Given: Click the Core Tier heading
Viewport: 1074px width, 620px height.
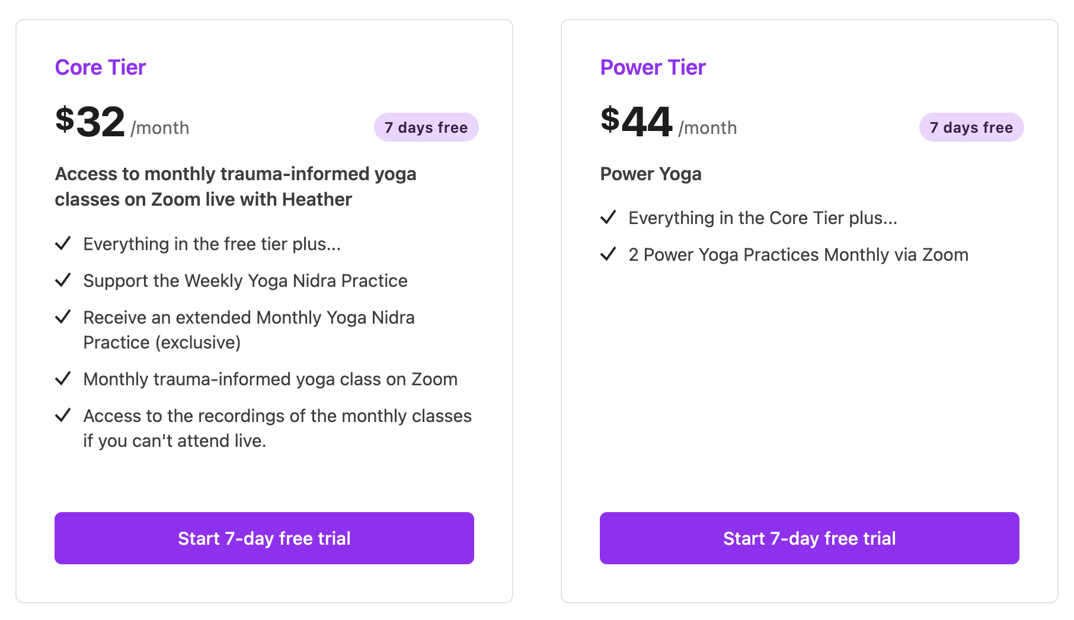Looking at the screenshot, I should coord(100,68).
